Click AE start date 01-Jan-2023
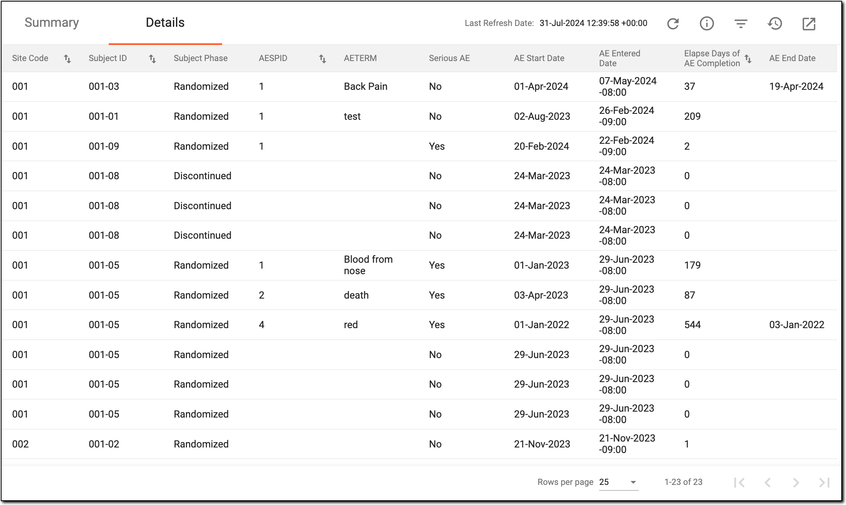846x505 pixels. coord(541,265)
